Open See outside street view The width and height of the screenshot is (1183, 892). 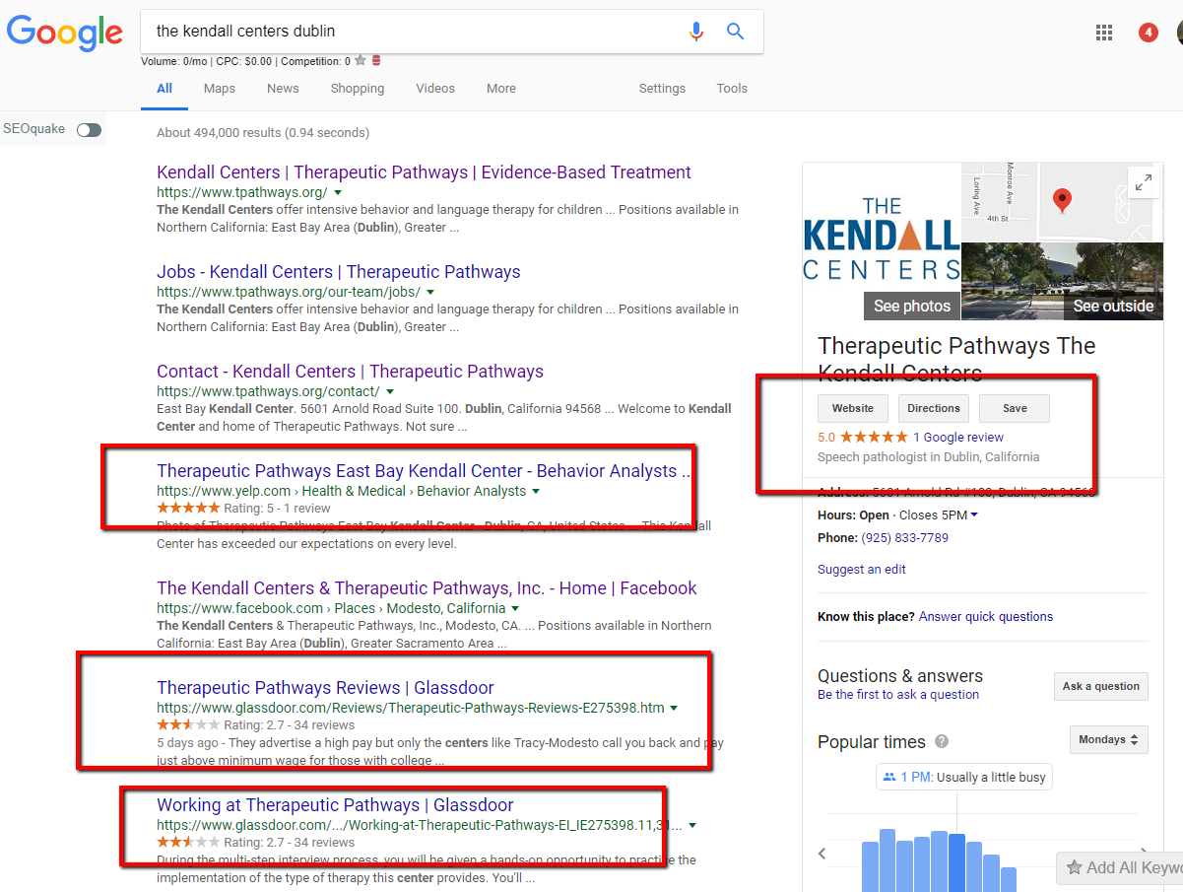1113,306
